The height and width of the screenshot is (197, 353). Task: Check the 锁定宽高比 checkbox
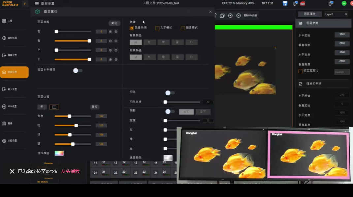point(301,71)
